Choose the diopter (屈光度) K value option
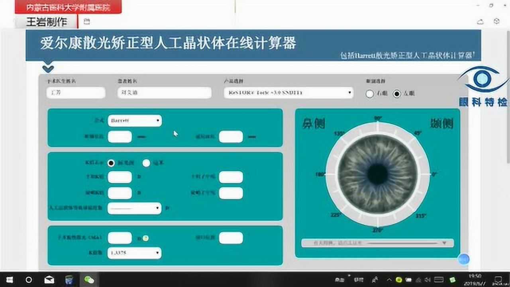Screen dimensions: 510x287 coord(111,163)
